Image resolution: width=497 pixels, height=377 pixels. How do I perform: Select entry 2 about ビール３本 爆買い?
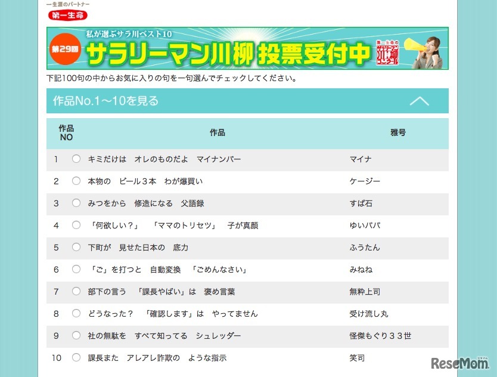[x=76, y=181]
